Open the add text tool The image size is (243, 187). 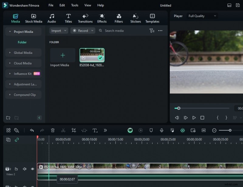[x=94, y=130]
